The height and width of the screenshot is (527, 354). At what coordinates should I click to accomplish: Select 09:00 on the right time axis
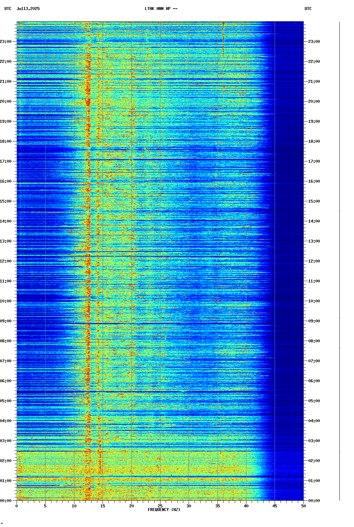click(314, 321)
